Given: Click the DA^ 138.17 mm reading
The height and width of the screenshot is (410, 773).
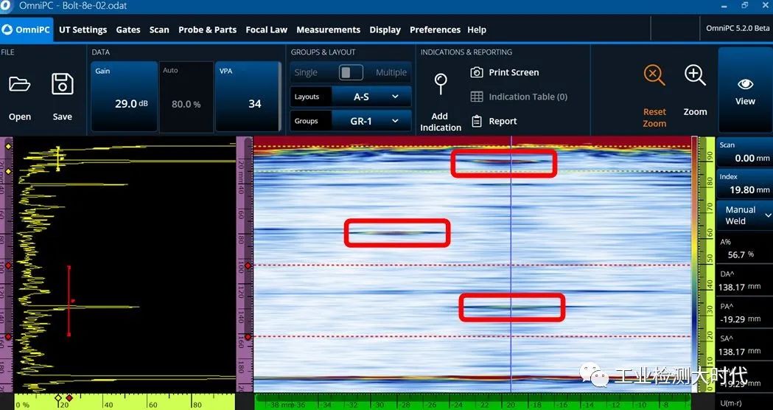Looking at the screenshot, I should (744, 281).
